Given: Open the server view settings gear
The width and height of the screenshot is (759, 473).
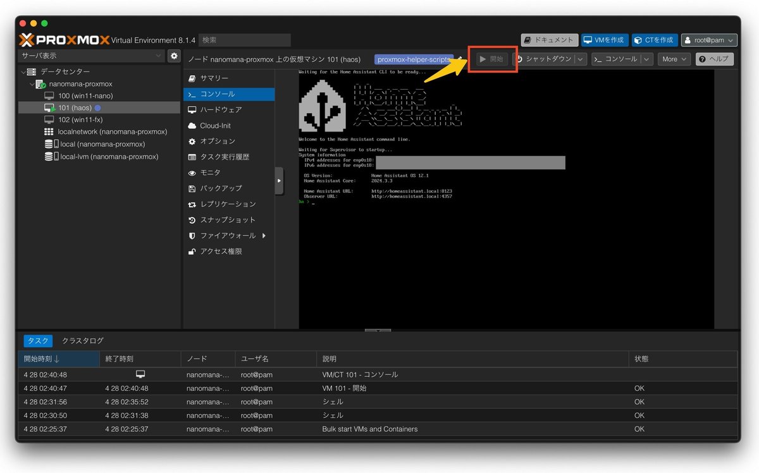Looking at the screenshot, I should click(x=174, y=56).
